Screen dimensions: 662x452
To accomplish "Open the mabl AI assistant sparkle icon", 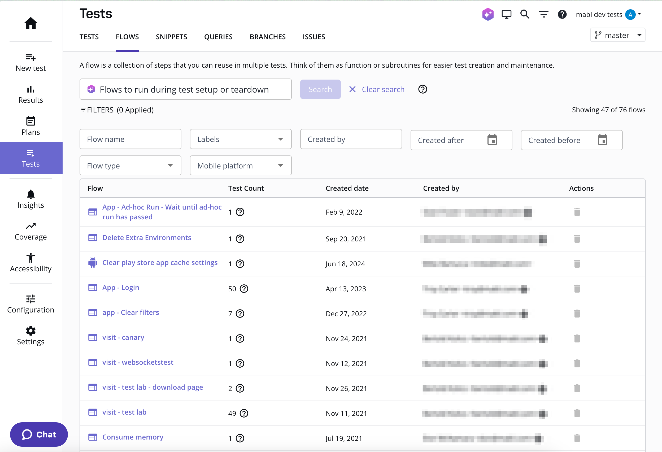I will 488,14.
